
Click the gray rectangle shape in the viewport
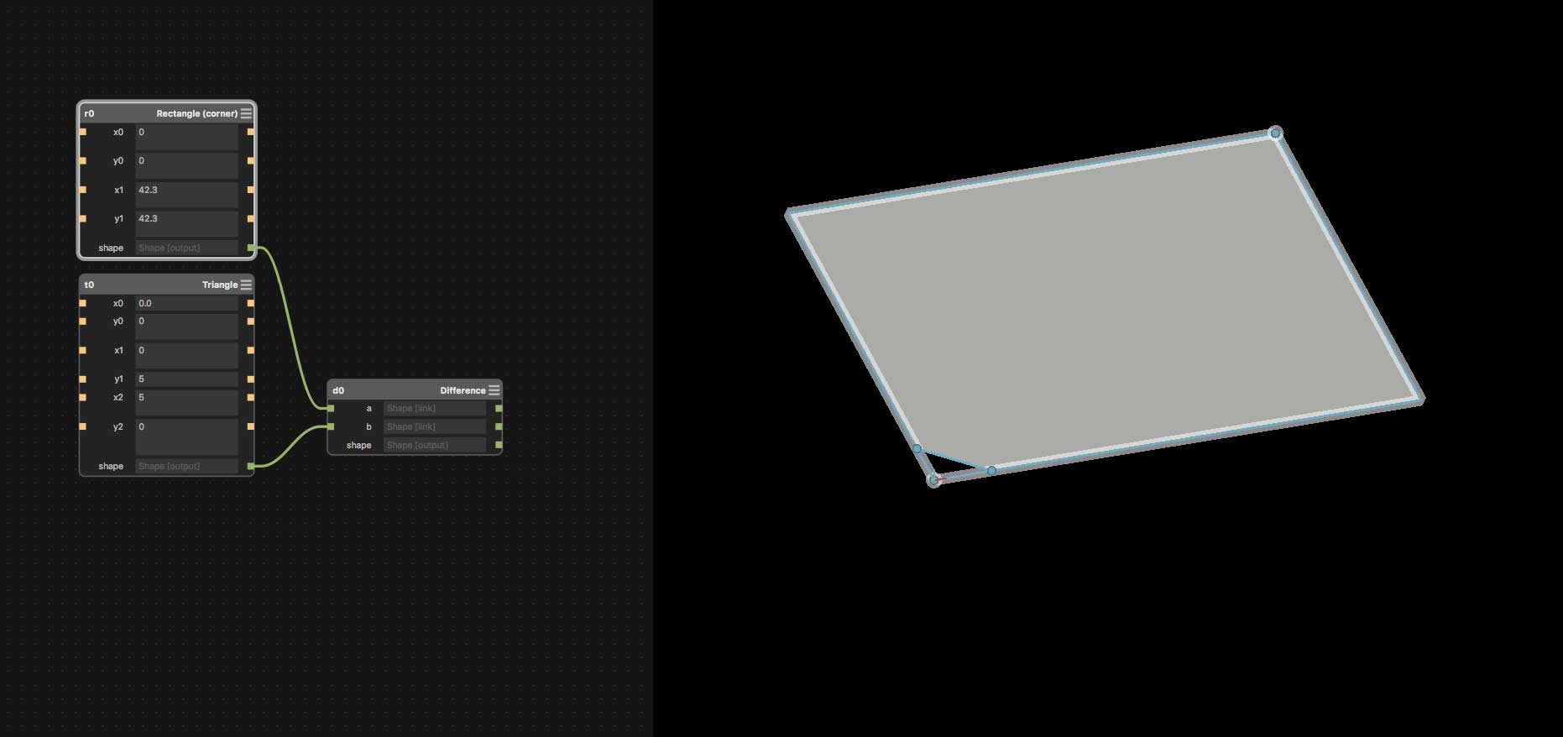click(x=1105, y=306)
